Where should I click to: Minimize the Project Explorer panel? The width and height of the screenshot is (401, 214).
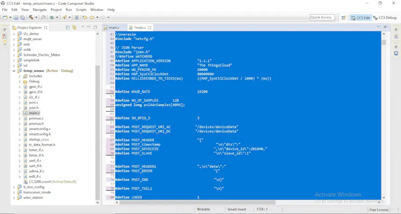(x=89, y=27)
